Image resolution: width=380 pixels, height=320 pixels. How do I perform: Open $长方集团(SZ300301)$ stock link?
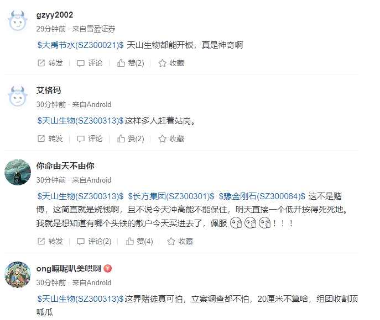pyautogui.click(x=171, y=196)
